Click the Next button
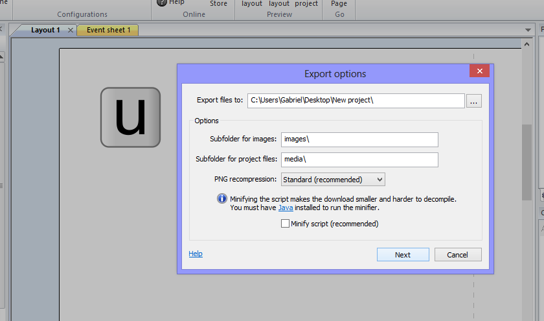Viewport: 544px width, 321px height. 402,255
